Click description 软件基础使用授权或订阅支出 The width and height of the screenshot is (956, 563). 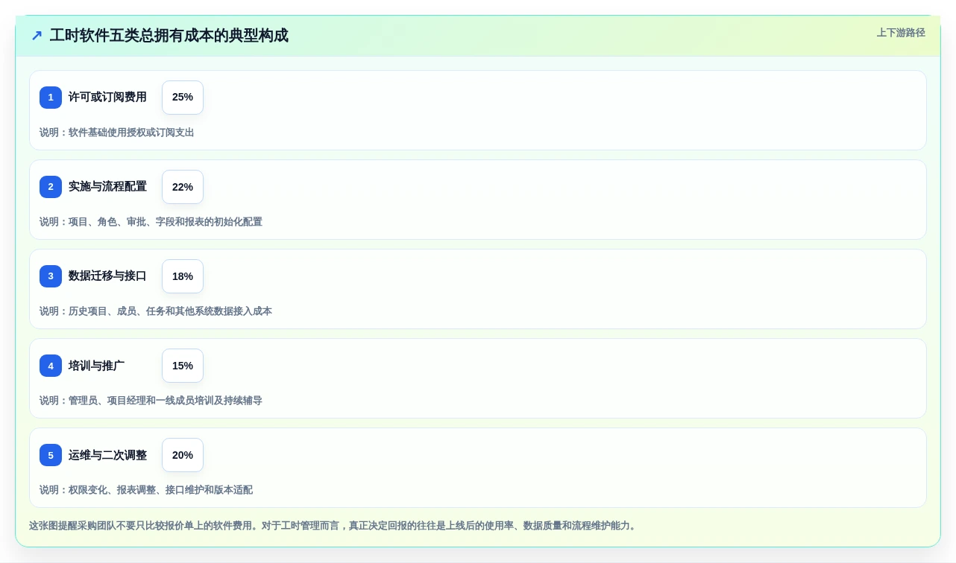(117, 133)
